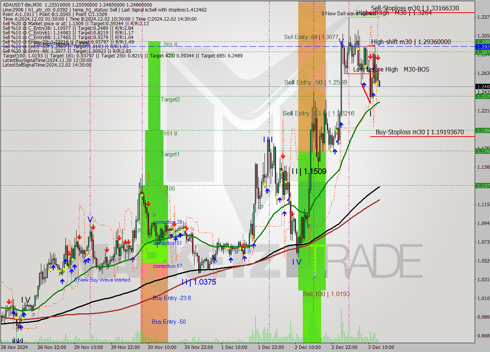Click the '2 Dec 10:00' time label
Image resolution: width=490 pixels, height=352 pixels.
(308, 347)
